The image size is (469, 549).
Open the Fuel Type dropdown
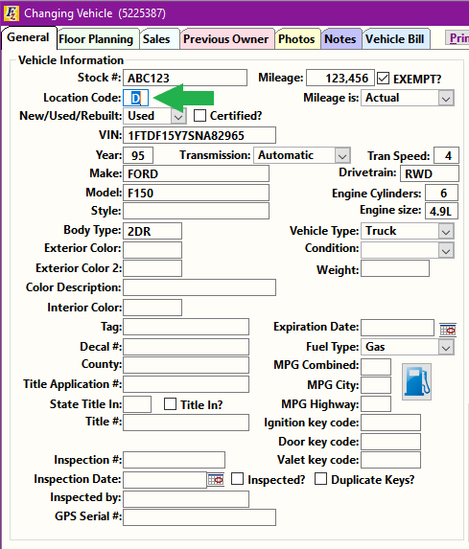pyautogui.click(x=446, y=348)
